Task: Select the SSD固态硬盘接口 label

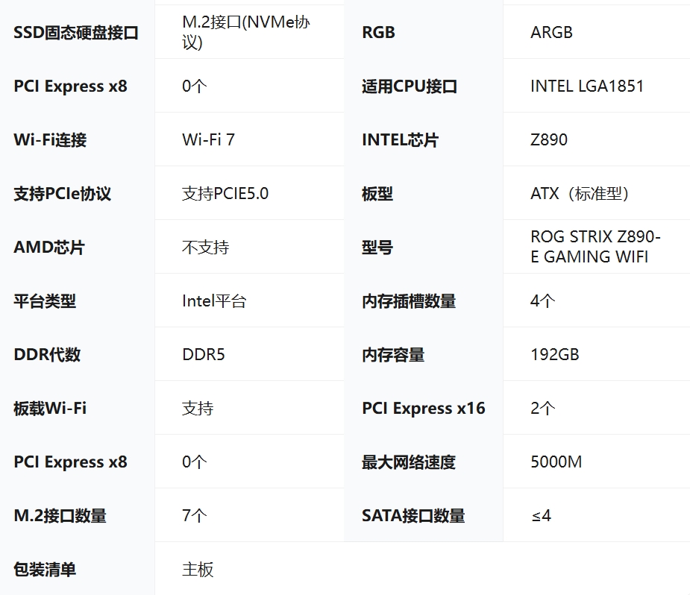Action: (75, 33)
